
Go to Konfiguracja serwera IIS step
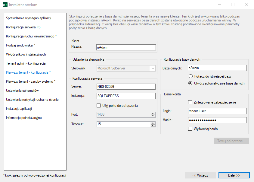click(x=23, y=27)
